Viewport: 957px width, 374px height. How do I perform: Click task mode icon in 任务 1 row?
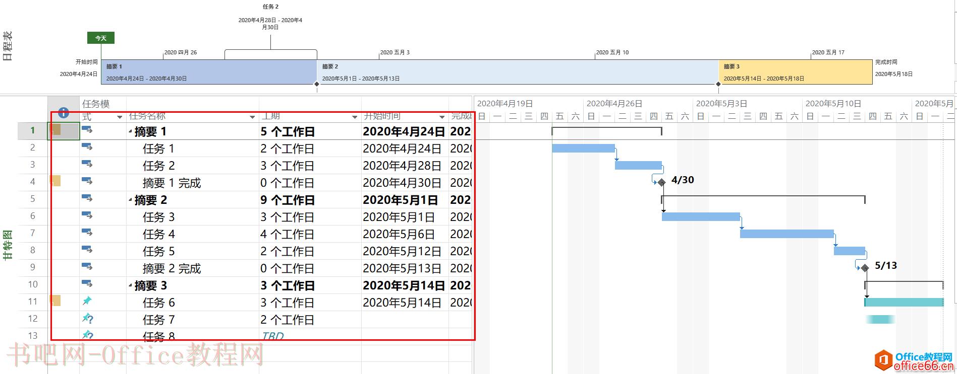[x=87, y=147]
